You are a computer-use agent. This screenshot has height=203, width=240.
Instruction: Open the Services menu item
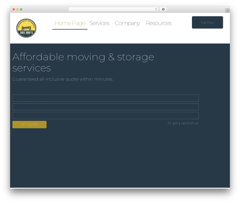tap(99, 24)
